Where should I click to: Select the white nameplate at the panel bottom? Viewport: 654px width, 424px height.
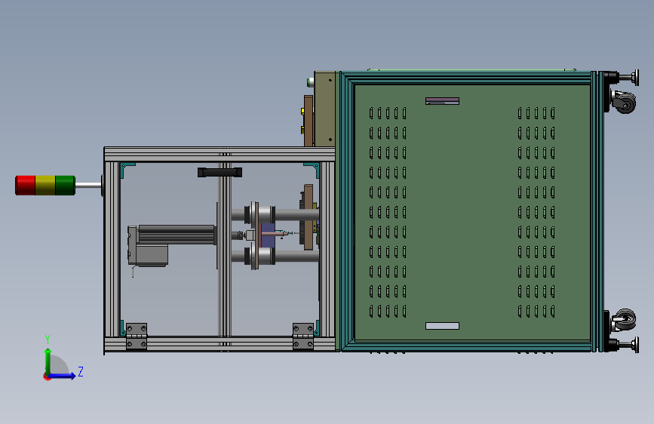tap(442, 326)
